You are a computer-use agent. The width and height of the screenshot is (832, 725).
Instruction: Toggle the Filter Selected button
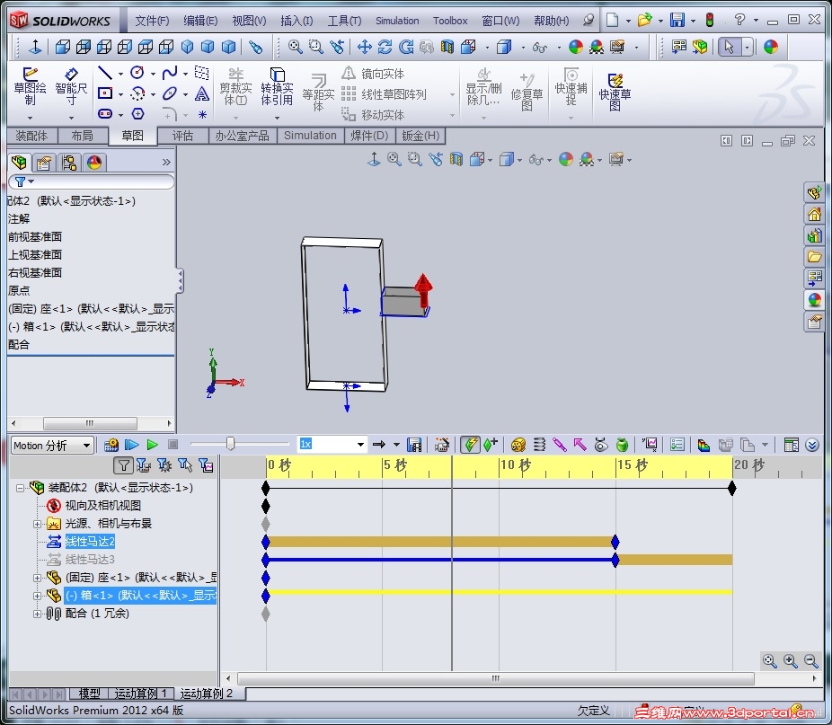coord(185,465)
